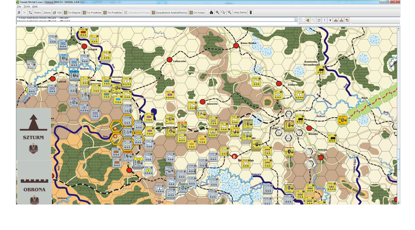This screenshot has width=415, height=230.
Task: Click the connect to server arrows icon
Action: [30, 13]
